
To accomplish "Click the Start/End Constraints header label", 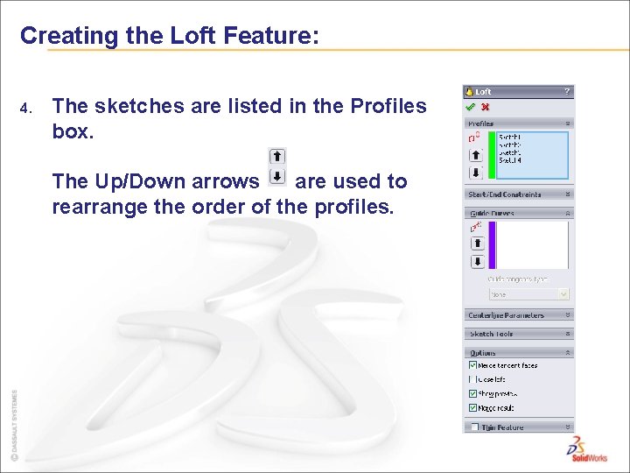I will (x=505, y=194).
